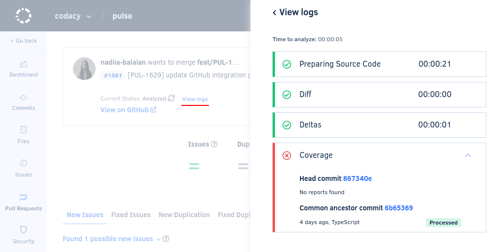Open the Diff log step row
The height and width of the screenshot is (252, 501).
click(379, 95)
